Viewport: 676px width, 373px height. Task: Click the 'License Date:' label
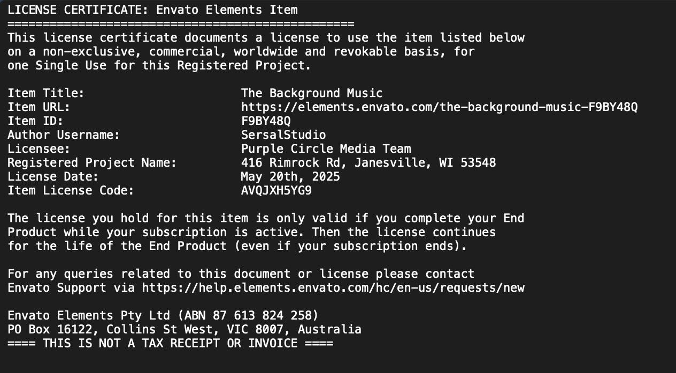point(53,176)
